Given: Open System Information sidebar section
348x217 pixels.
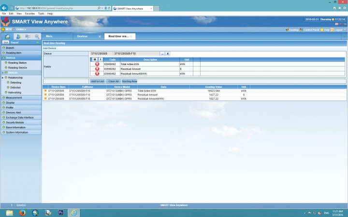Looking at the screenshot, I should [x=21, y=133].
